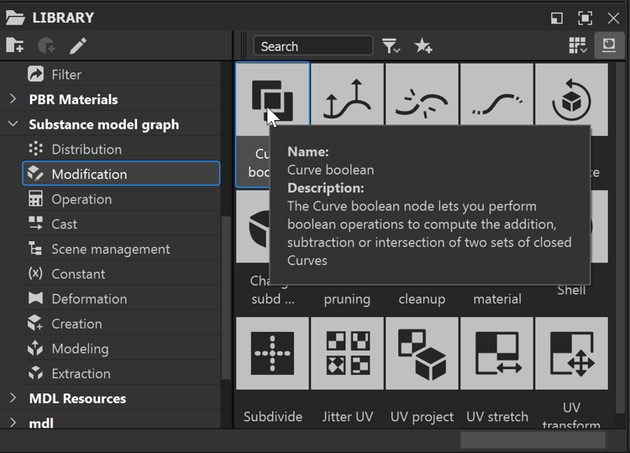The height and width of the screenshot is (453, 630).
Task: Select the Jitter UV node icon
Action: point(348,353)
